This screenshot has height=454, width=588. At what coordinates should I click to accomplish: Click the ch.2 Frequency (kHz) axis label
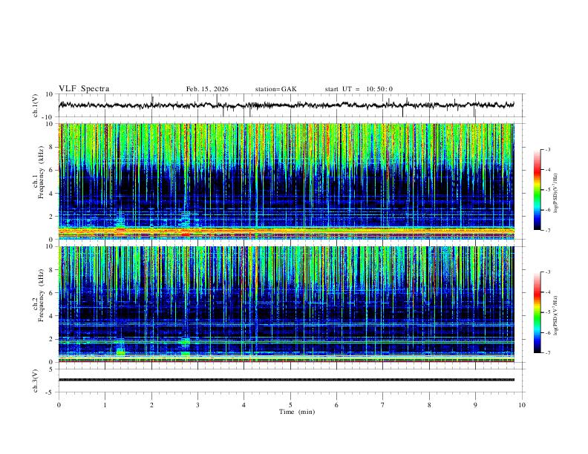pos(41,296)
